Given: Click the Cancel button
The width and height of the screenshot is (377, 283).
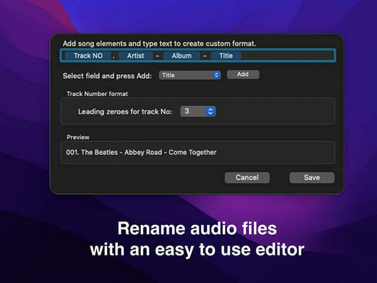Looking at the screenshot, I should tap(247, 178).
